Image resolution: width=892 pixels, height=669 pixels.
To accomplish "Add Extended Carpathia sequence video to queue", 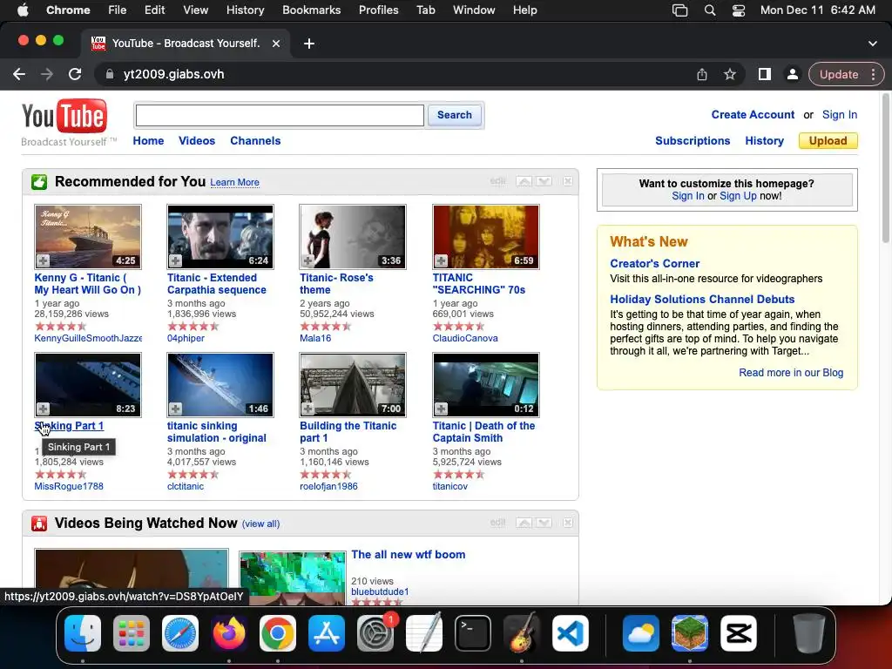I will point(176,260).
